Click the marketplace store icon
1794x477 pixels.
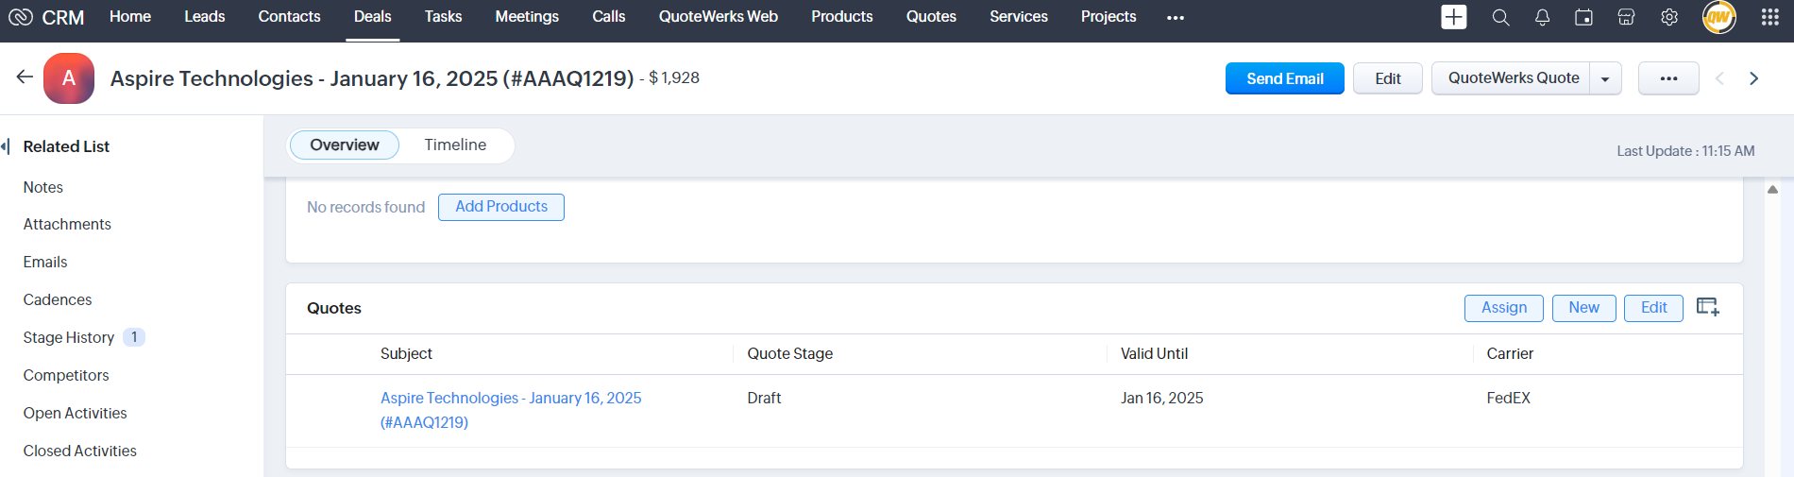tap(1626, 17)
